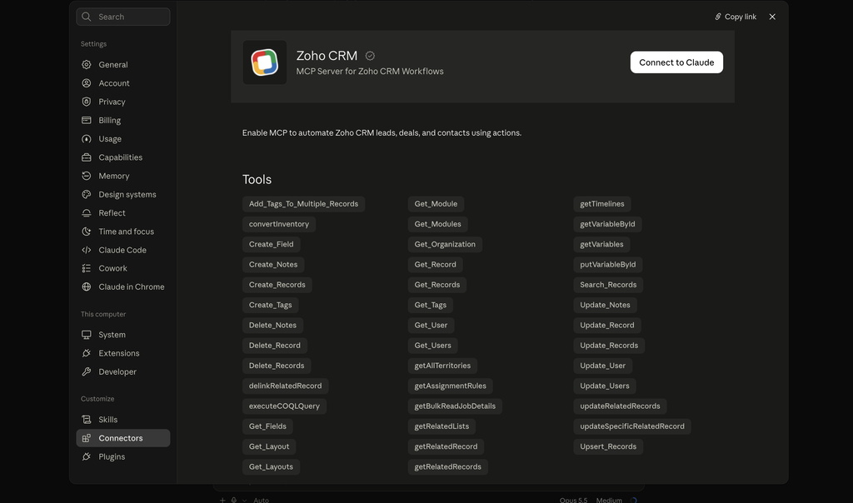Select the Update_Notes tool chip
Image resolution: width=853 pixels, height=503 pixels.
pos(605,305)
